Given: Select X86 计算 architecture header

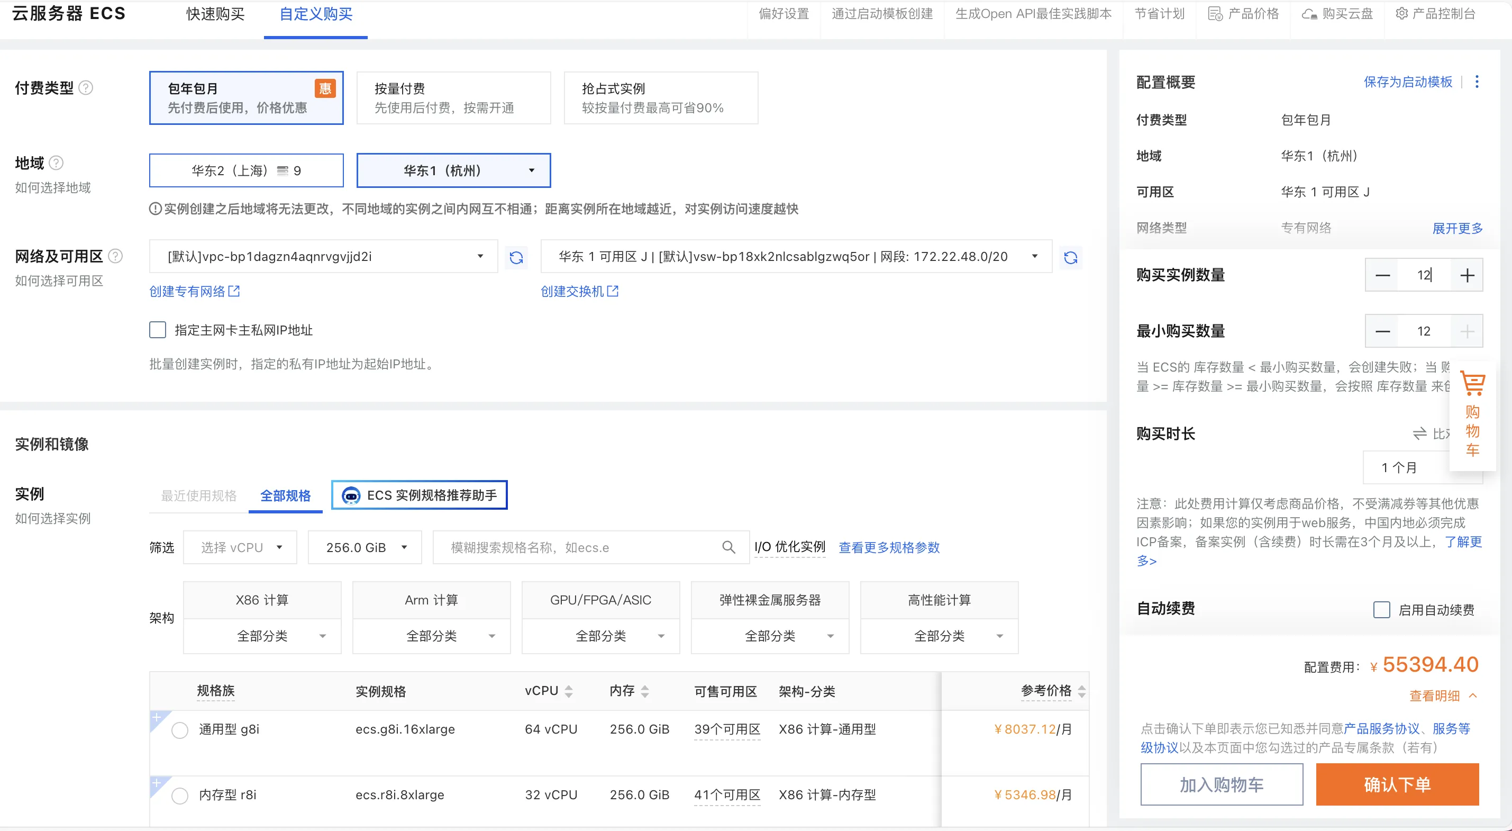Looking at the screenshot, I should tap(262, 600).
